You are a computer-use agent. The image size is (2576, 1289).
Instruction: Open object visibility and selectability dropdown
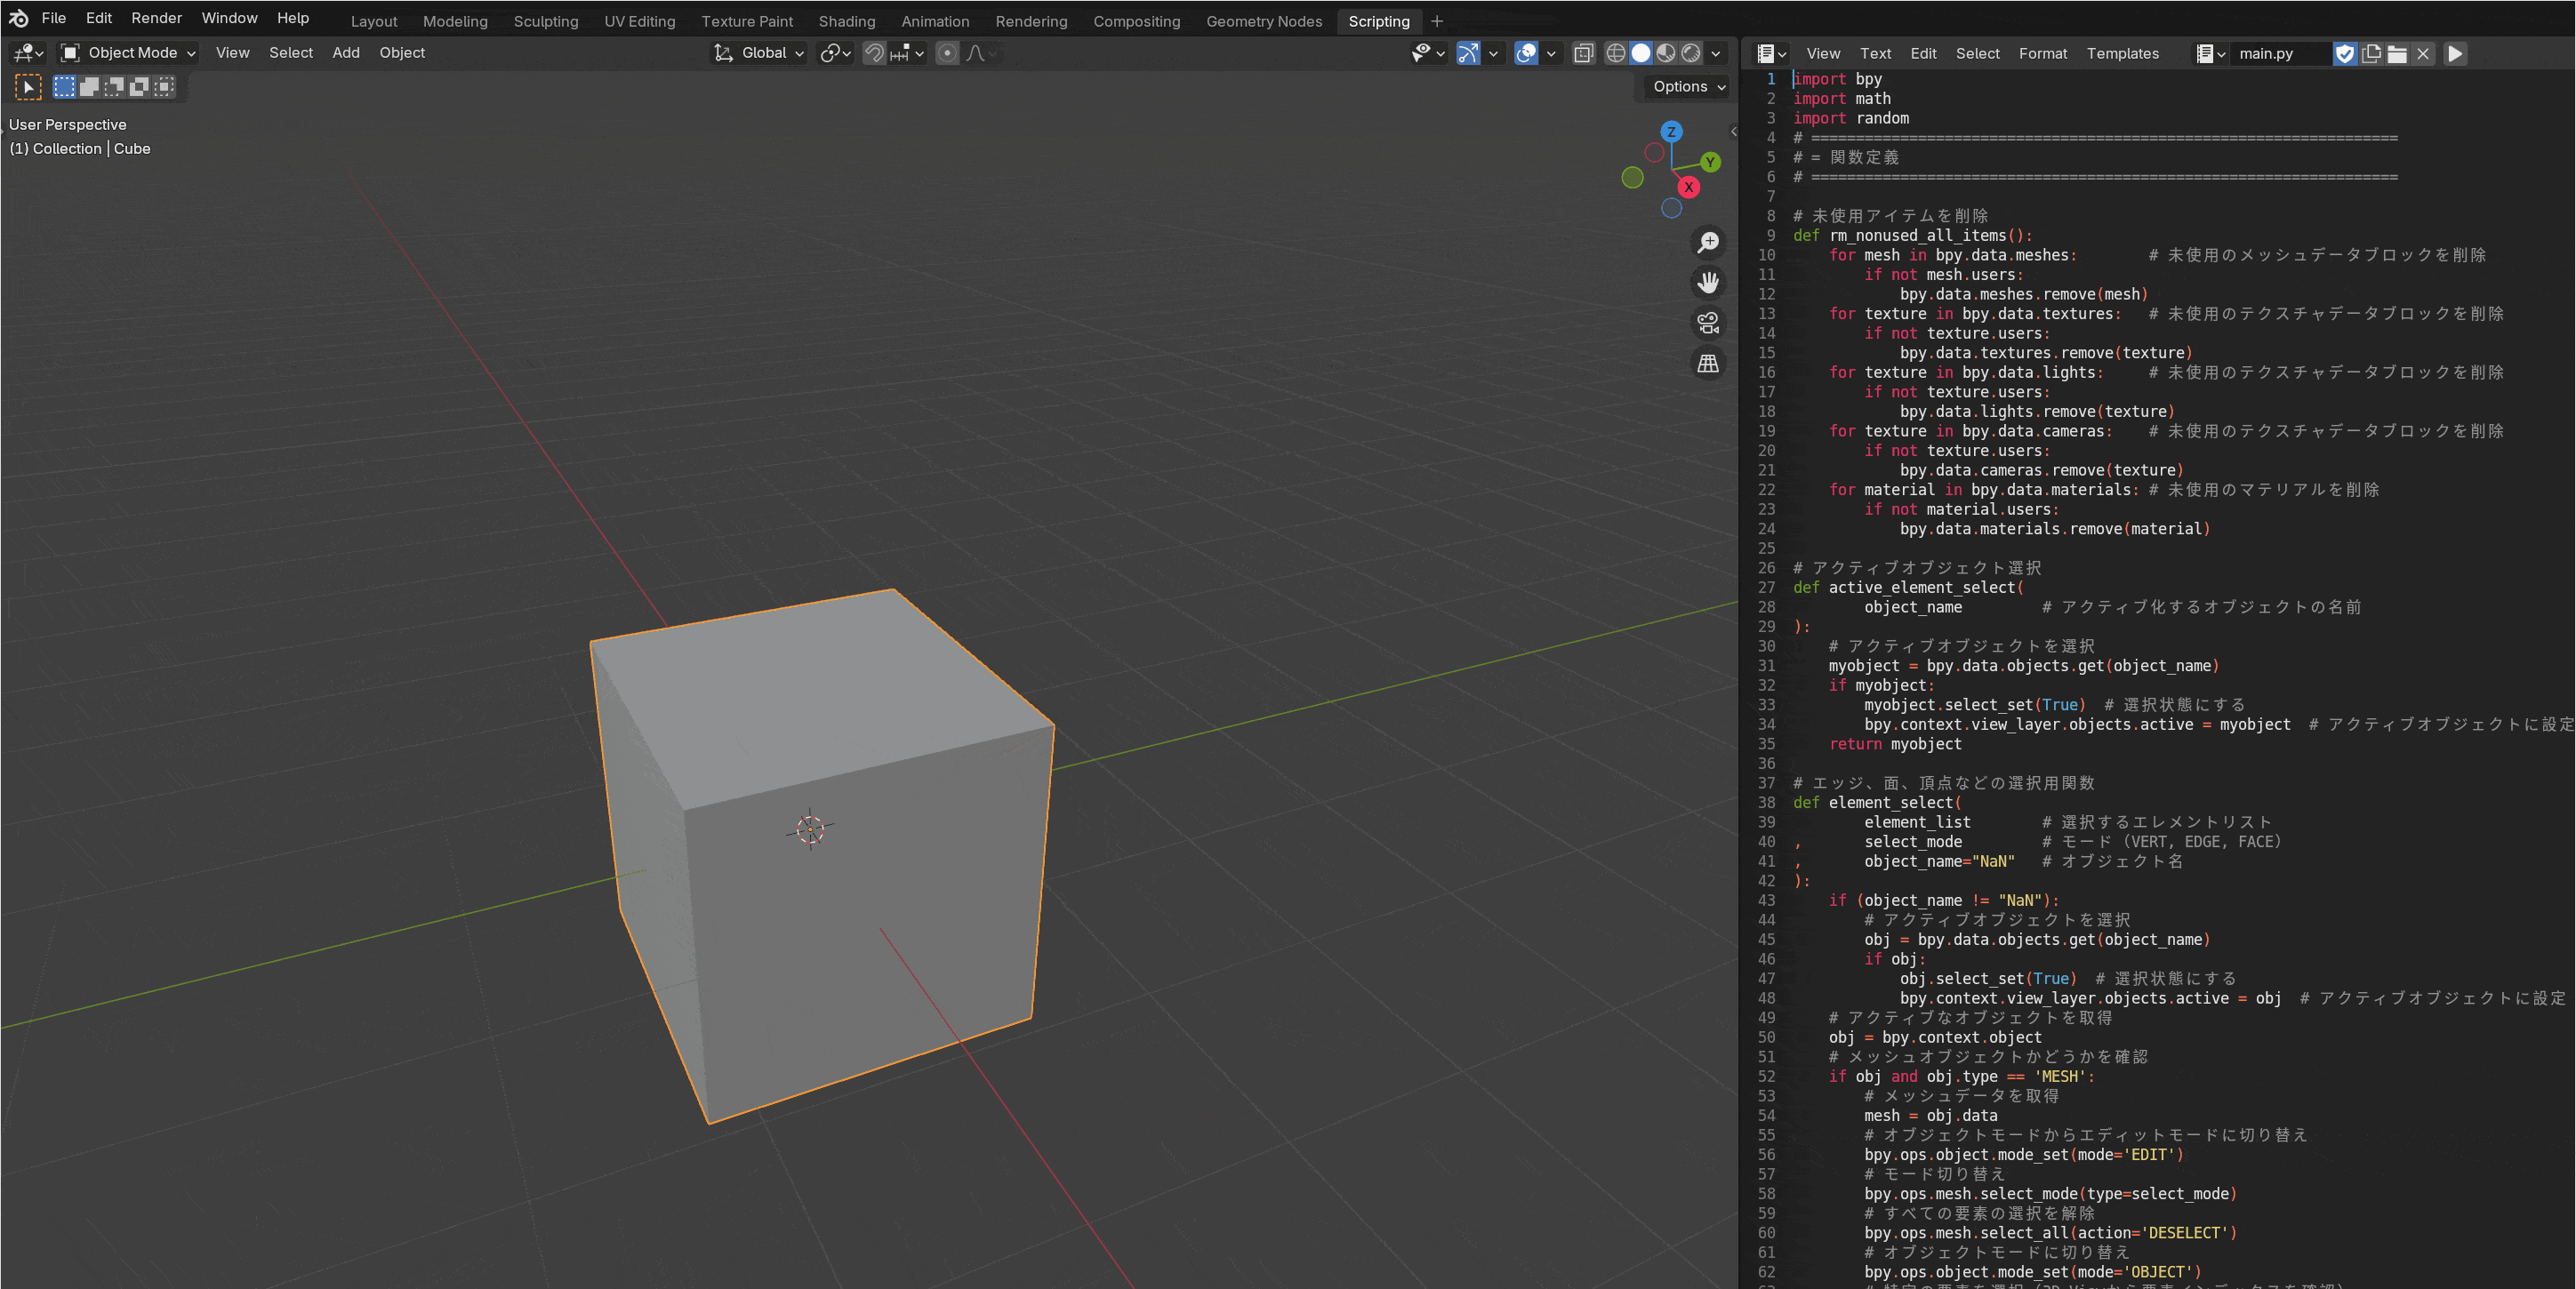(1428, 53)
